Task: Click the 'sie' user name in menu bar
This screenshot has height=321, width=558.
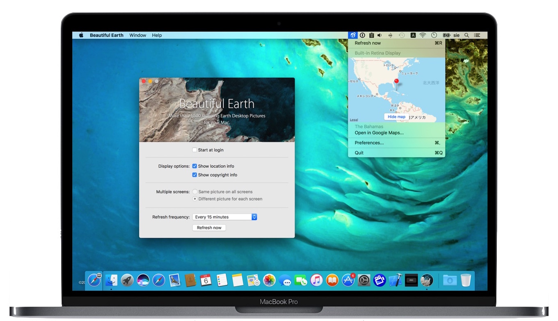Action: pyautogui.click(x=457, y=35)
